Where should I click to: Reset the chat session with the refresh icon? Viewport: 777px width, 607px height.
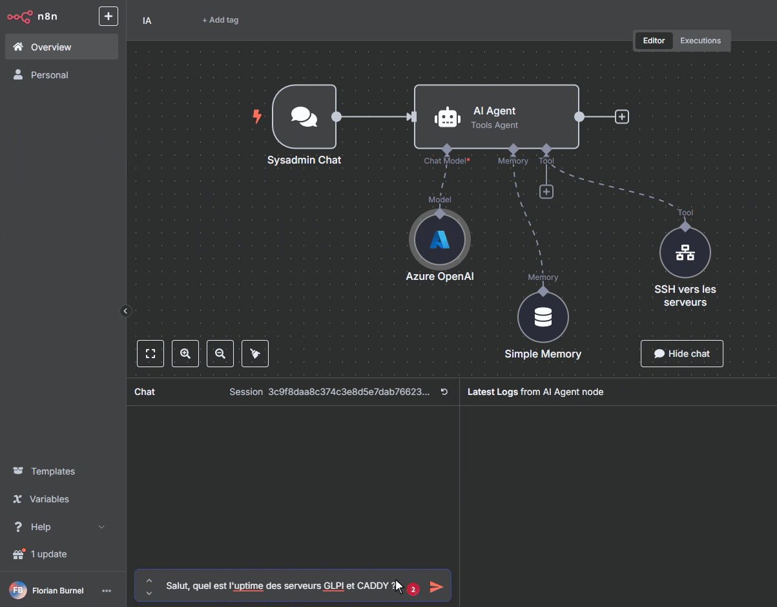(x=444, y=392)
